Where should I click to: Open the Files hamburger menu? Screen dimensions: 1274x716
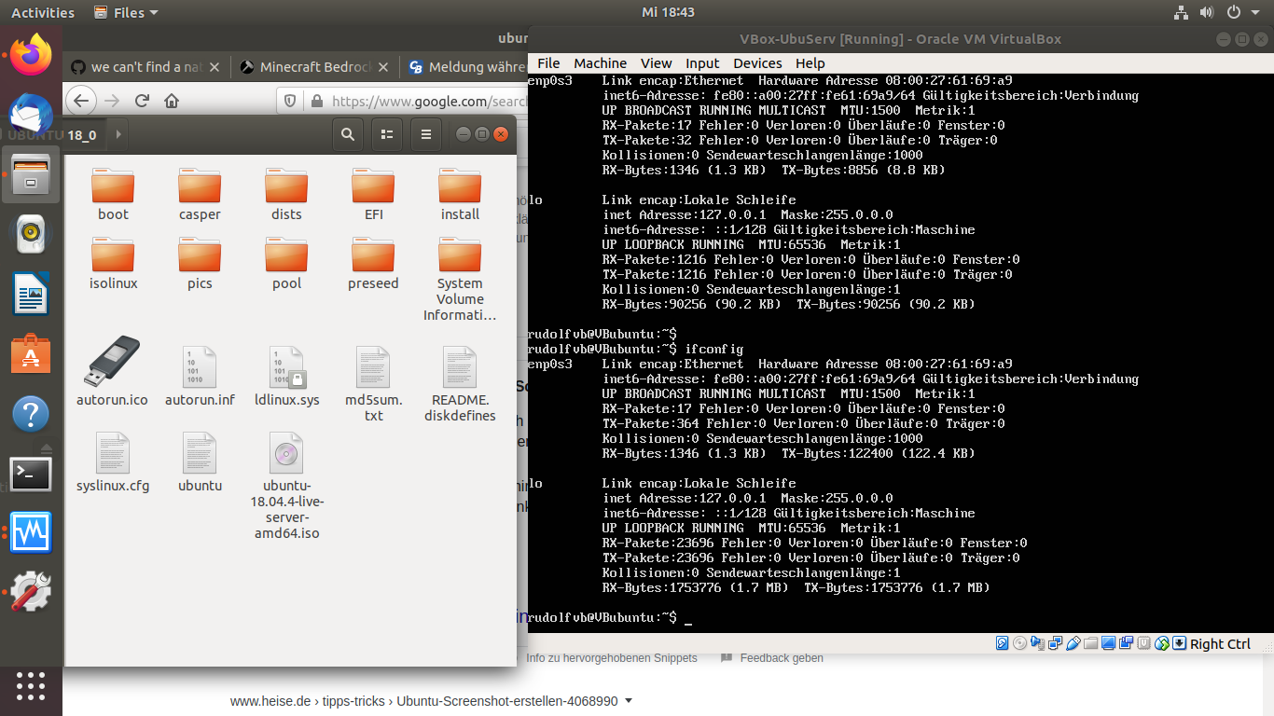(426, 134)
